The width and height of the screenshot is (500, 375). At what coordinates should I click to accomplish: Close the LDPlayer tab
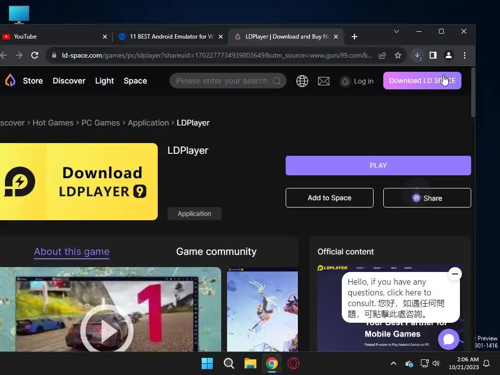coord(336,37)
